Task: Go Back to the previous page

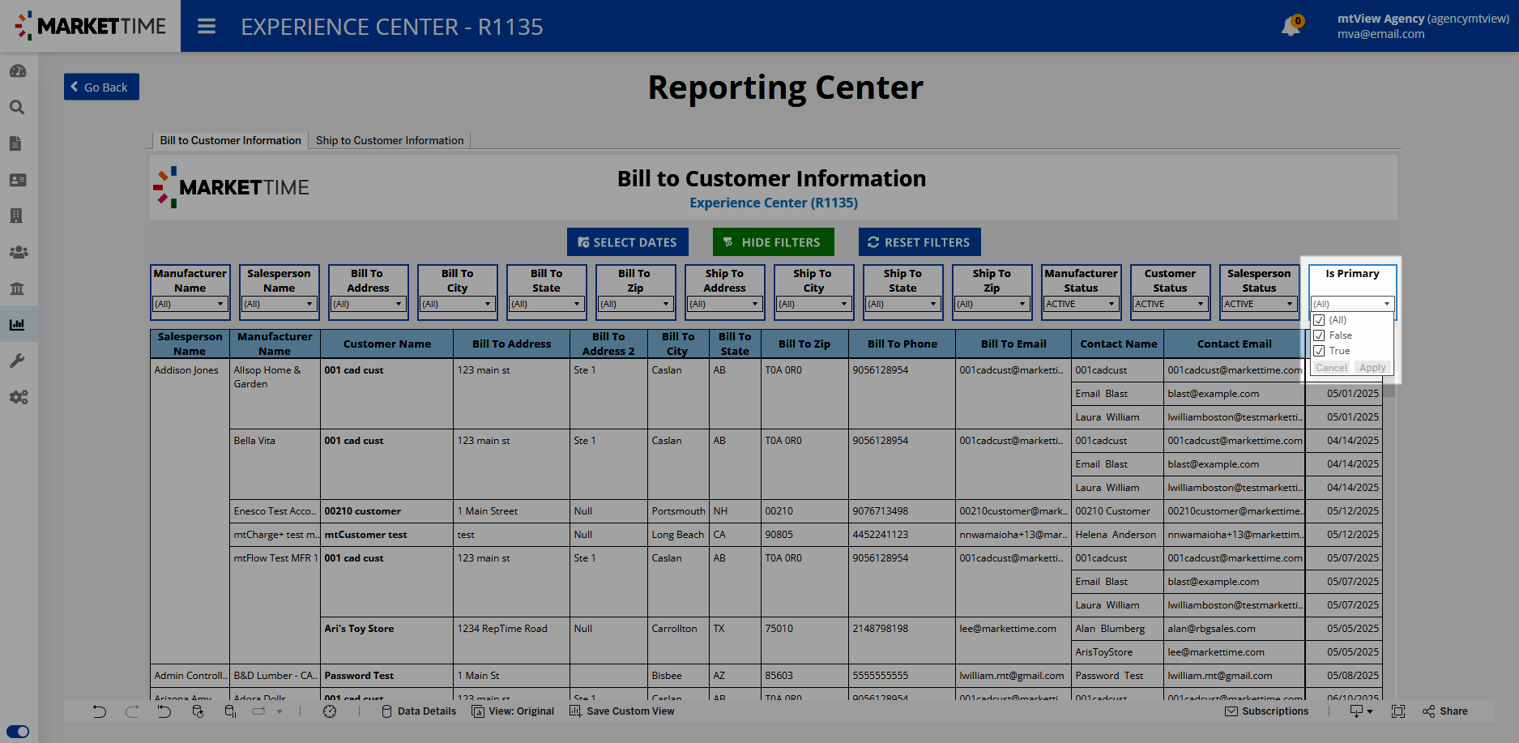Action: click(x=101, y=87)
